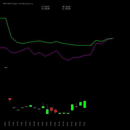Image resolution: width=130 pixels, height=130 pixels.
Task: Select the flat dash candle for 18 Mar
Action: 27,107
